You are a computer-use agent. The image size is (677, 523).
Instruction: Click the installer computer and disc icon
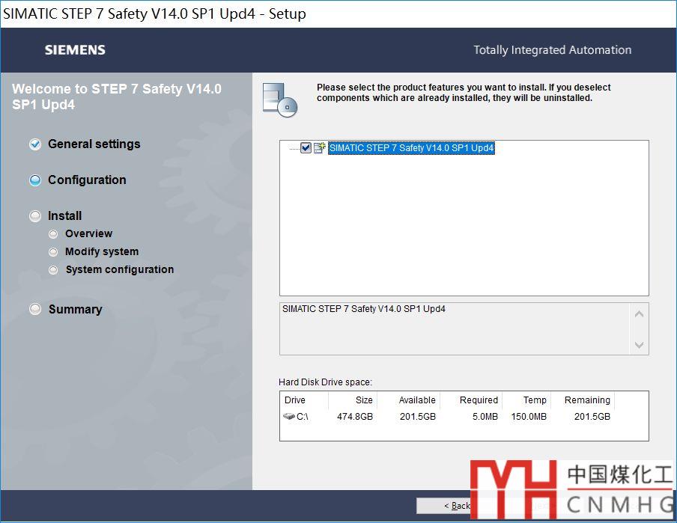tap(280, 100)
